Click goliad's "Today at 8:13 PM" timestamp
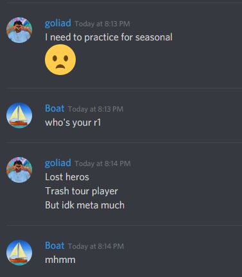This screenshot has height=277, width=242. (x=102, y=24)
